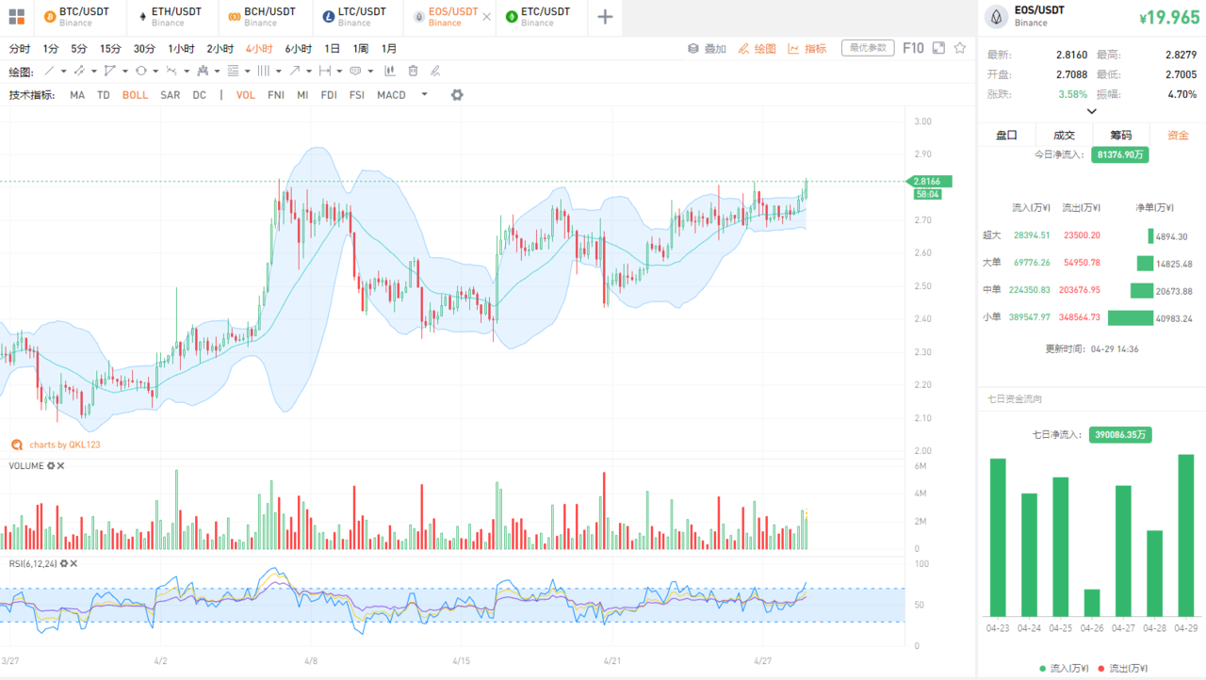Click the 流出(万¥) red legend item
The image size is (1206, 680).
1123,668
